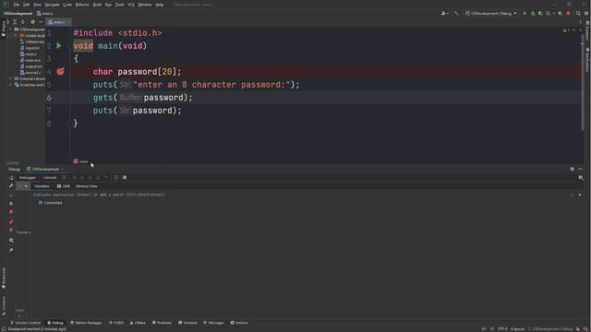Open the TODO tool window

(116, 323)
